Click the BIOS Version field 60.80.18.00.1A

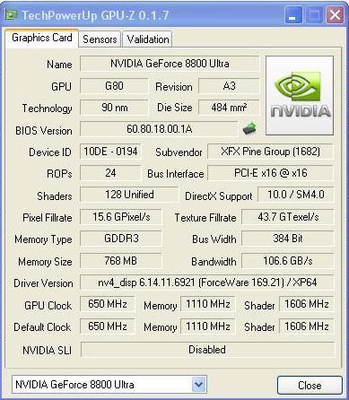pos(159,129)
